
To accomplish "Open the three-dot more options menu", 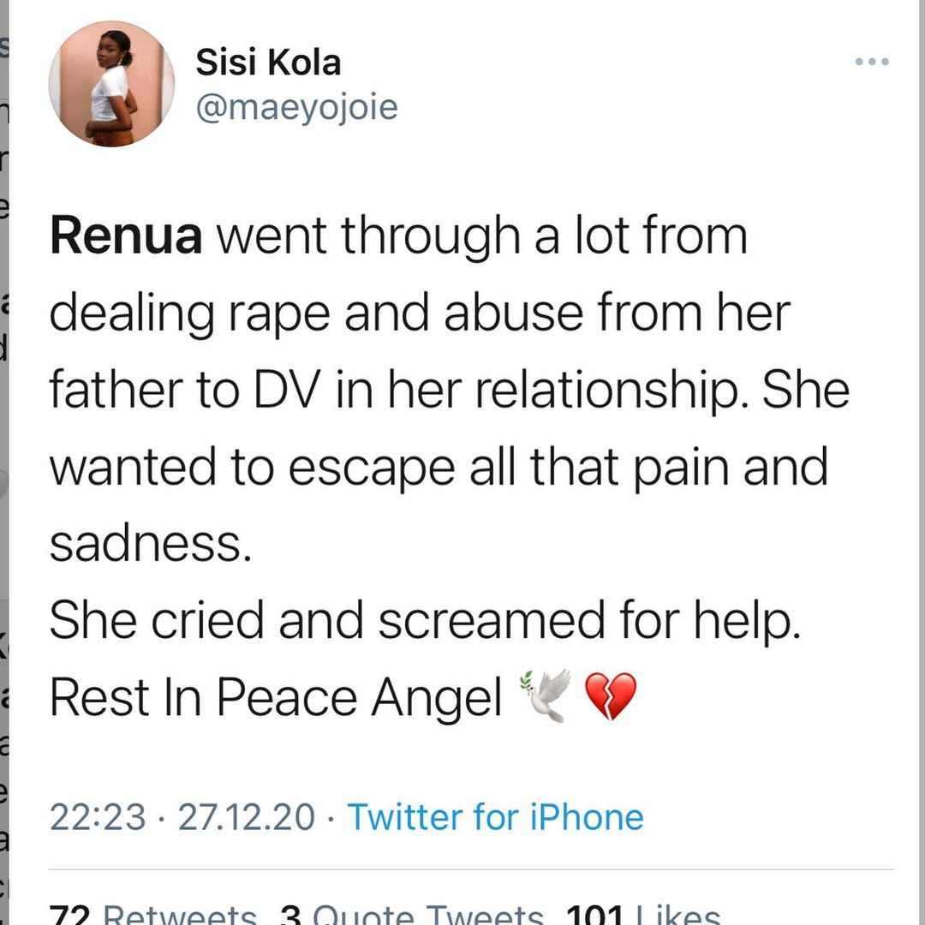I will pos(872,62).
